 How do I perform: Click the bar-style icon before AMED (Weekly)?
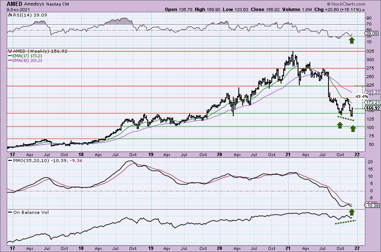click(10, 51)
